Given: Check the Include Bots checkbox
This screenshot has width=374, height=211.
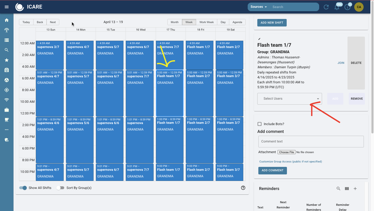Looking at the screenshot, I should point(259,124).
